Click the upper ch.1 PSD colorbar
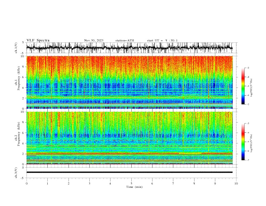 pos(243,86)
